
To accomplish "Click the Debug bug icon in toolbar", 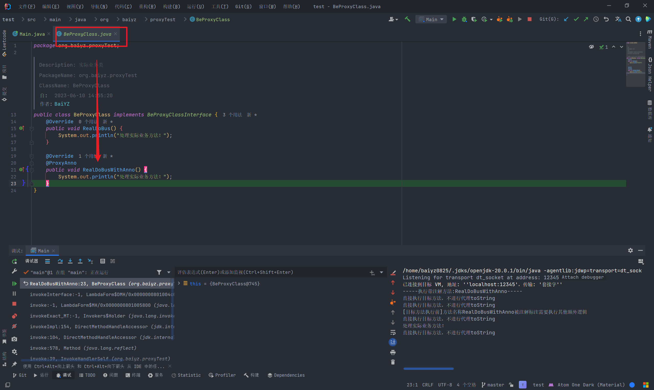I will coord(464,19).
